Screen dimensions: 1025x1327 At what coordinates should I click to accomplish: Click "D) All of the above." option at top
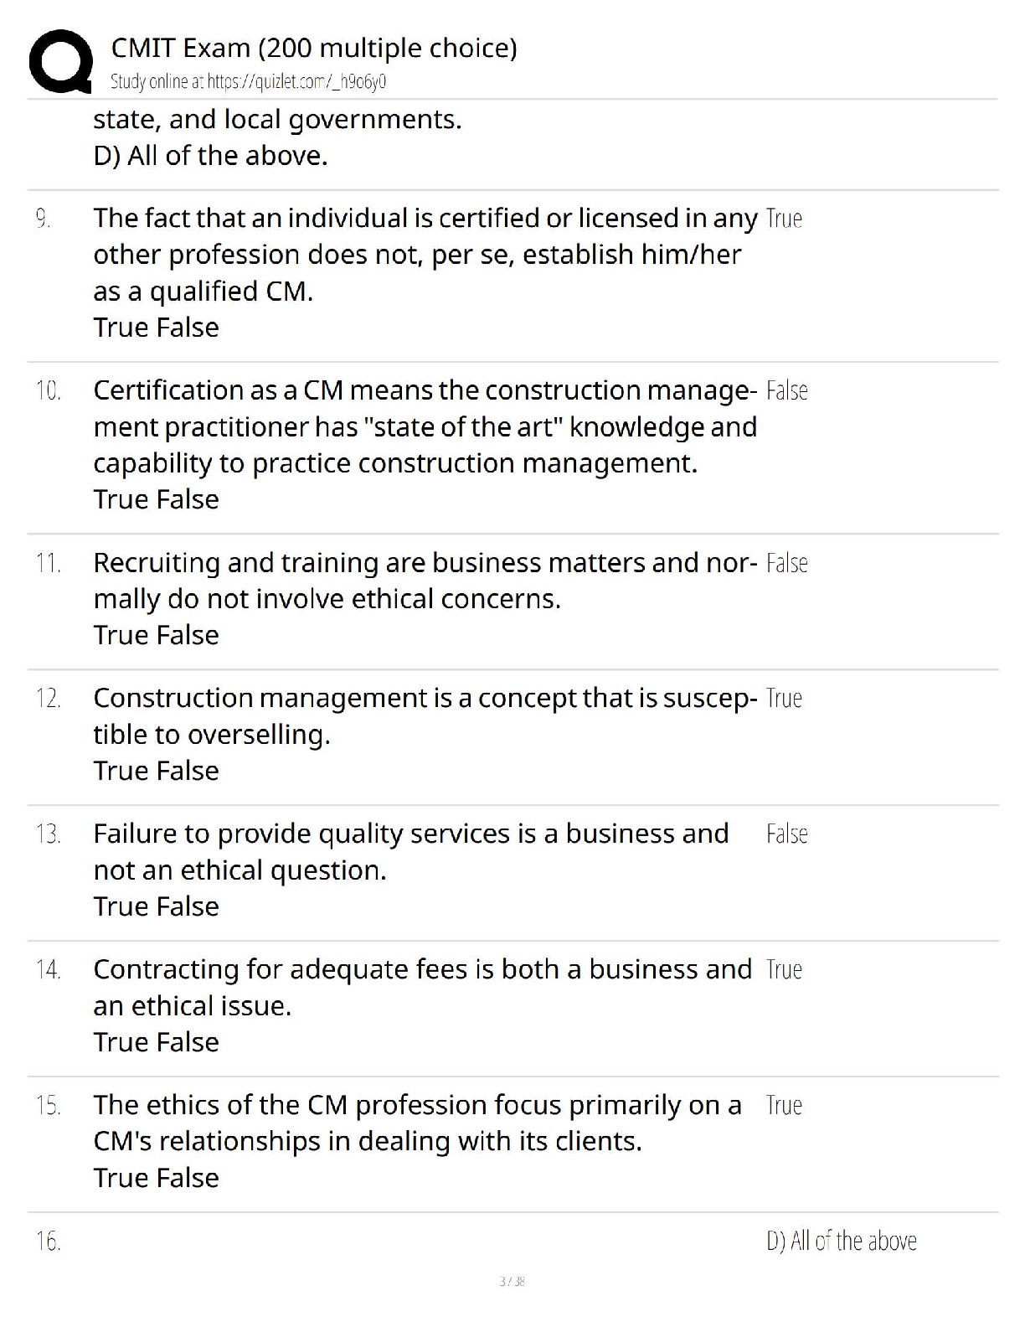[x=210, y=156]
